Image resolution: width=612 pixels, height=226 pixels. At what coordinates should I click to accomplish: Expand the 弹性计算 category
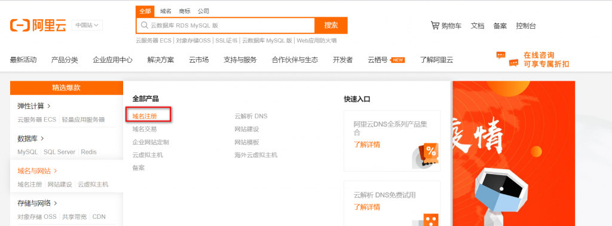tap(34, 106)
